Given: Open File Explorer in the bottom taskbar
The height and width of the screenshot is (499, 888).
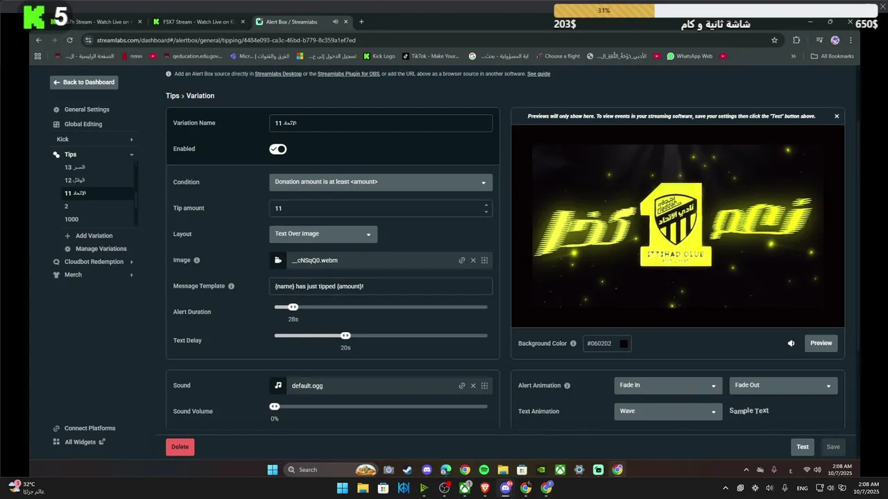Looking at the screenshot, I should point(363,488).
